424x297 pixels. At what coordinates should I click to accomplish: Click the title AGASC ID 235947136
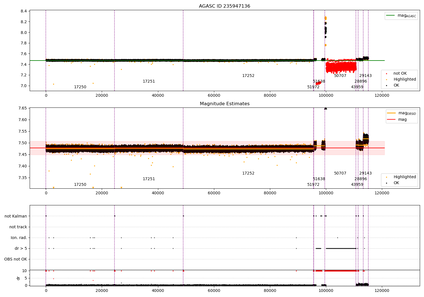click(x=224, y=6)
